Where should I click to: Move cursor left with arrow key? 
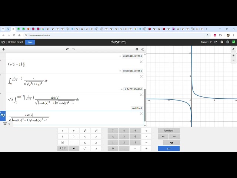163,137
